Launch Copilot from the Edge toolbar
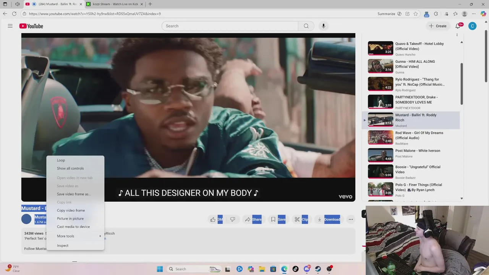 pyautogui.click(x=483, y=14)
